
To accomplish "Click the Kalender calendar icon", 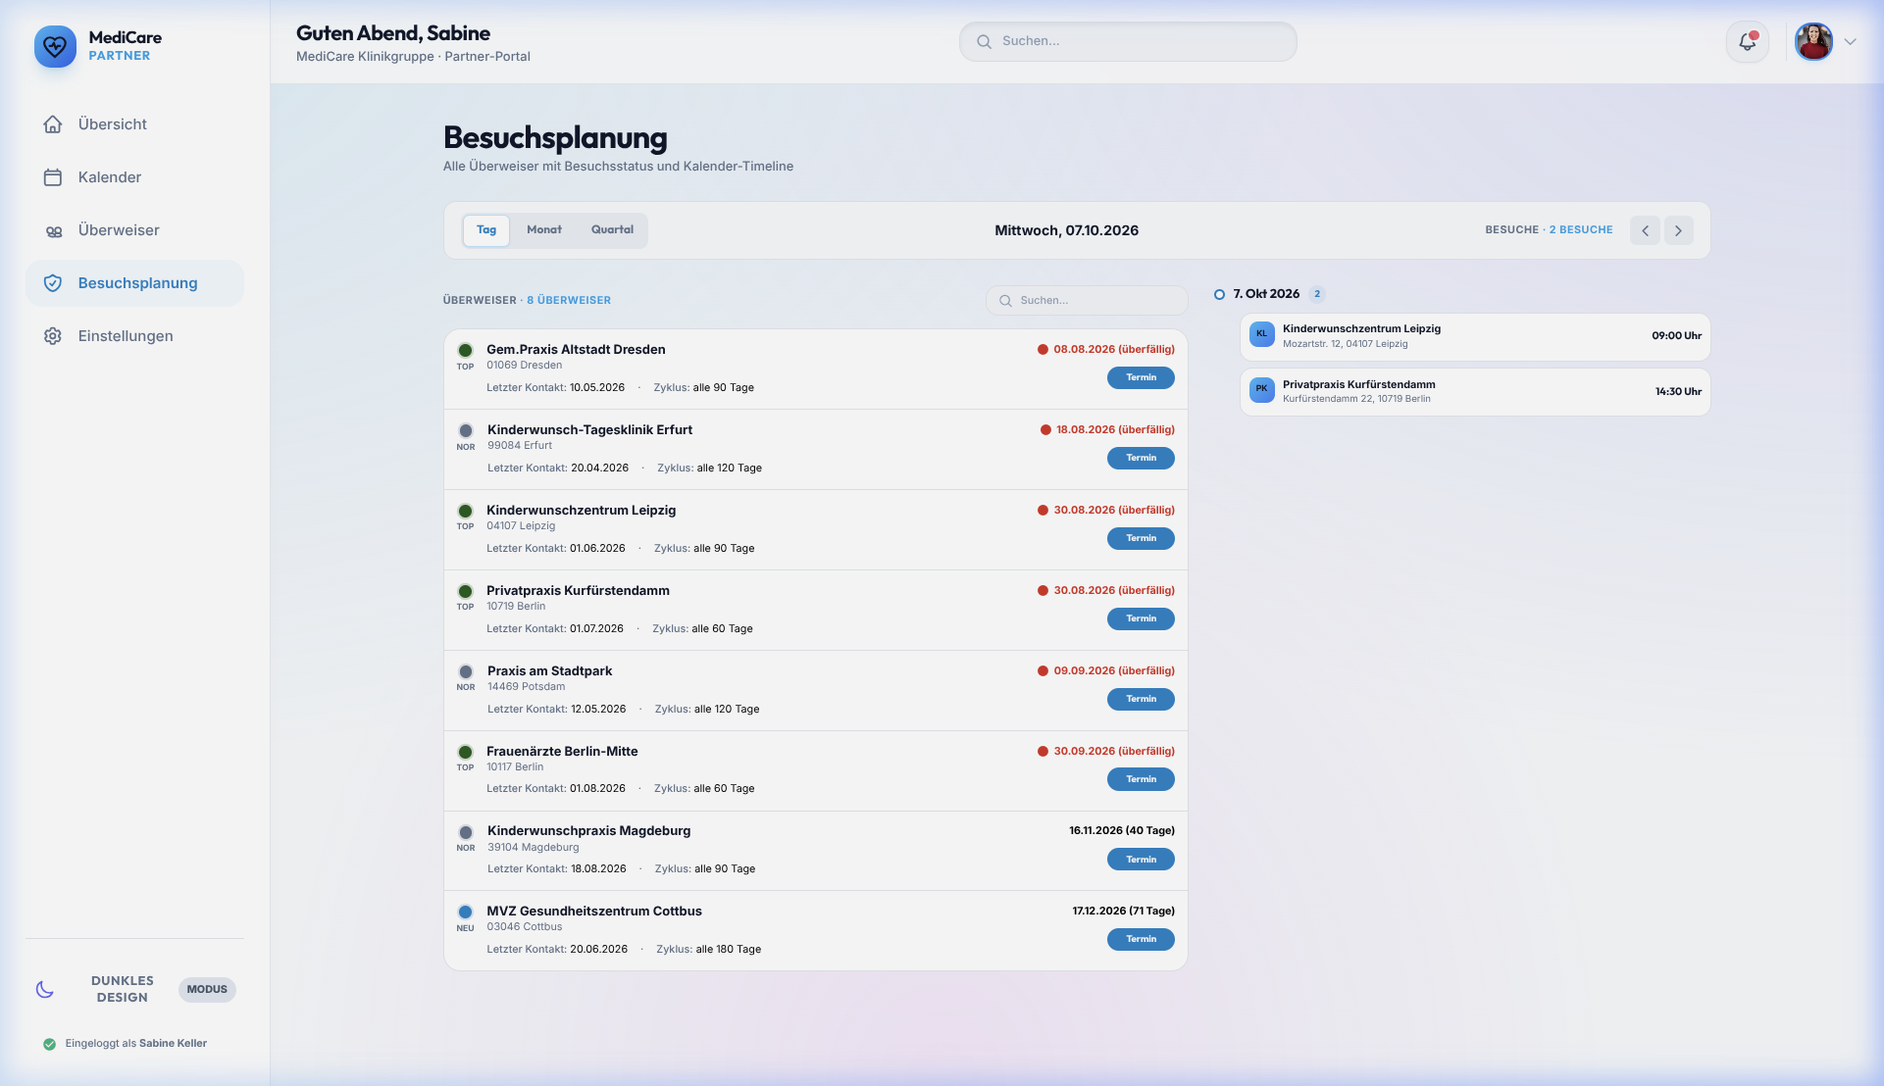I will pos(53,177).
